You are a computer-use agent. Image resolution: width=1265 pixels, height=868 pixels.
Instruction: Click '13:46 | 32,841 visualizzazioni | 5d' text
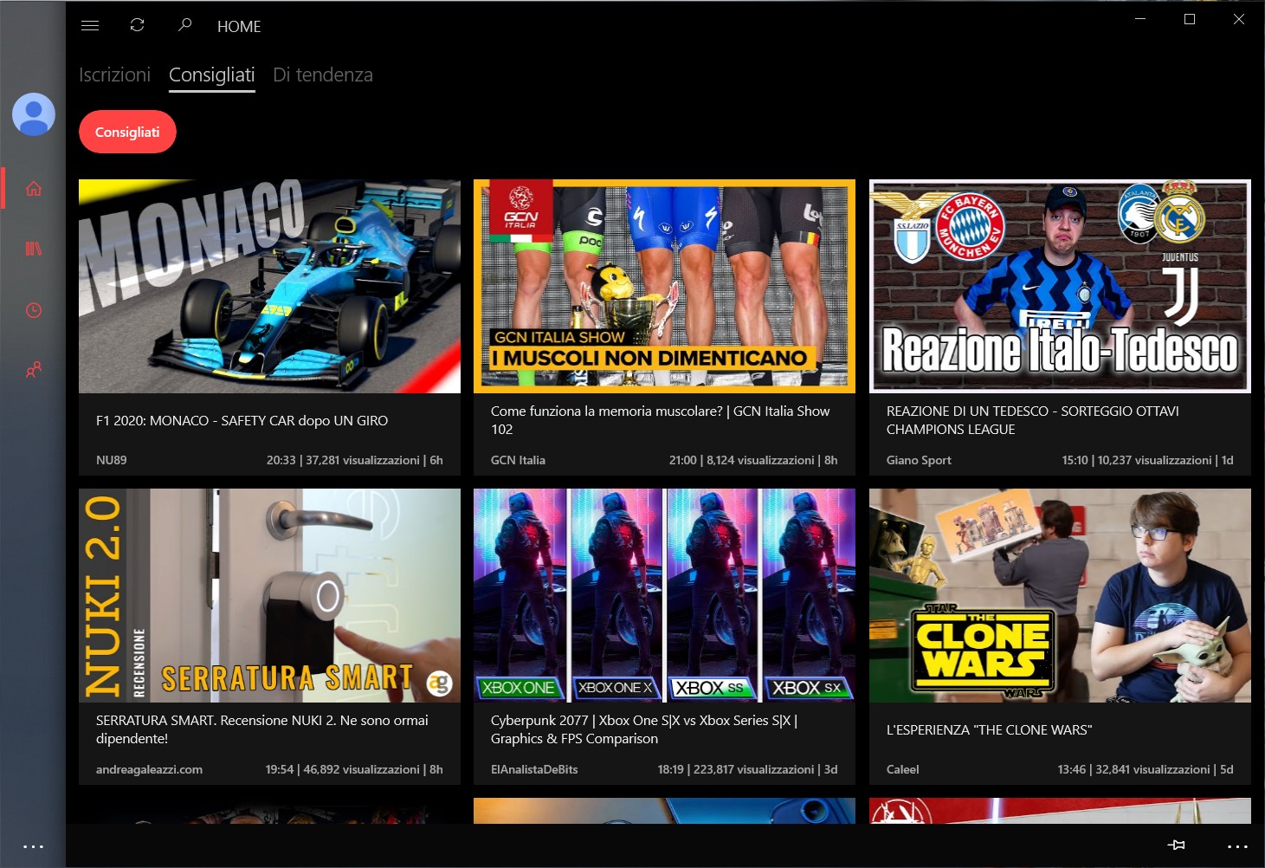pos(1146,770)
